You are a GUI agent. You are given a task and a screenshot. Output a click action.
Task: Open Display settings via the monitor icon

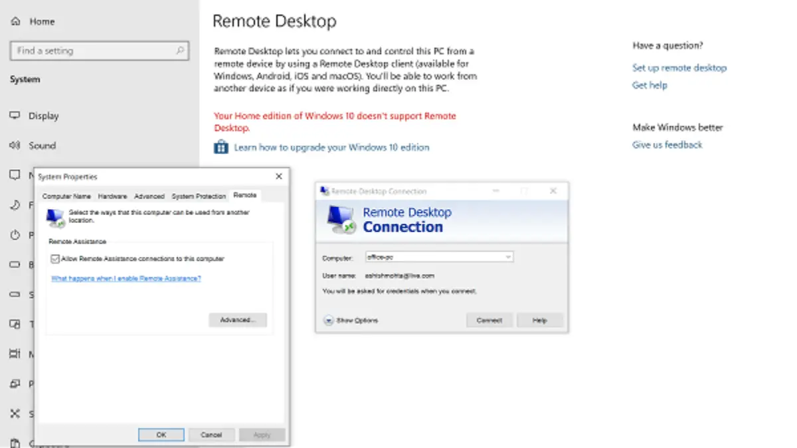(15, 115)
